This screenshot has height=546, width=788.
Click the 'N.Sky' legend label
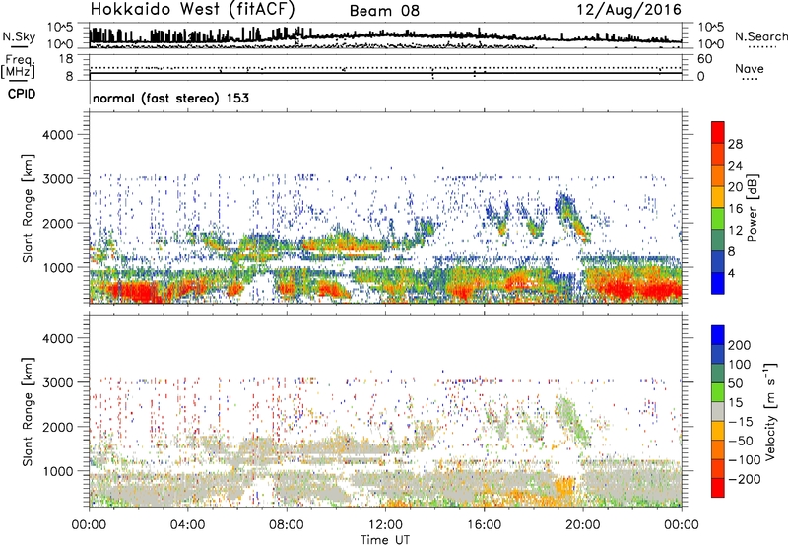[x=19, y=36]
